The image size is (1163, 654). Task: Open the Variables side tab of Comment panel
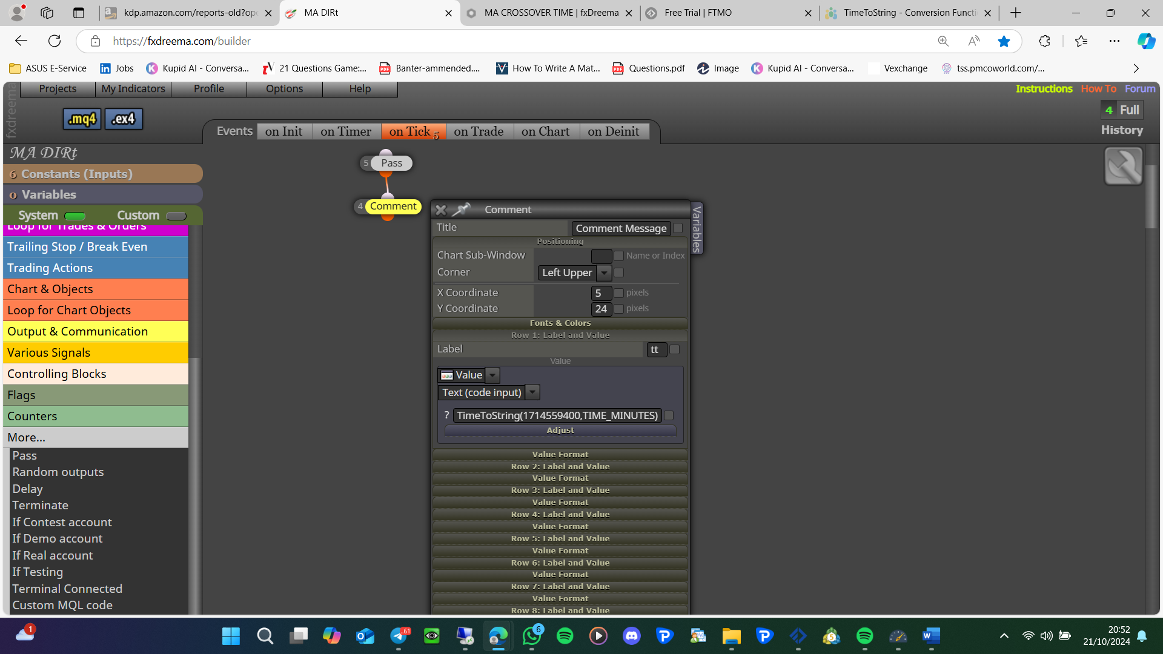(697, 228)
